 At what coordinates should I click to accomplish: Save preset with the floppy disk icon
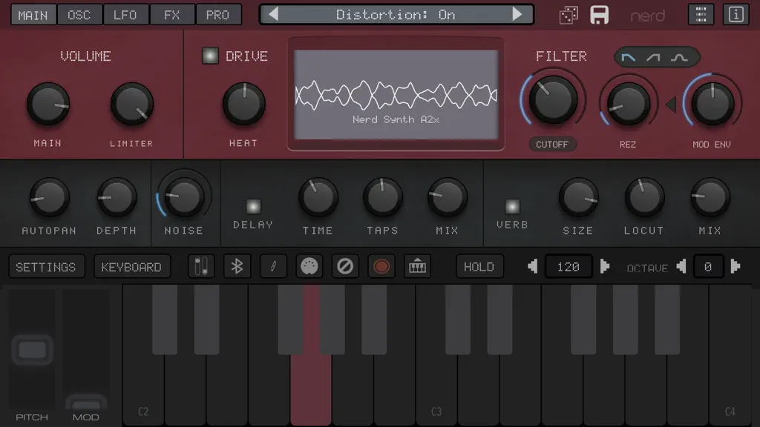[600, 15]
